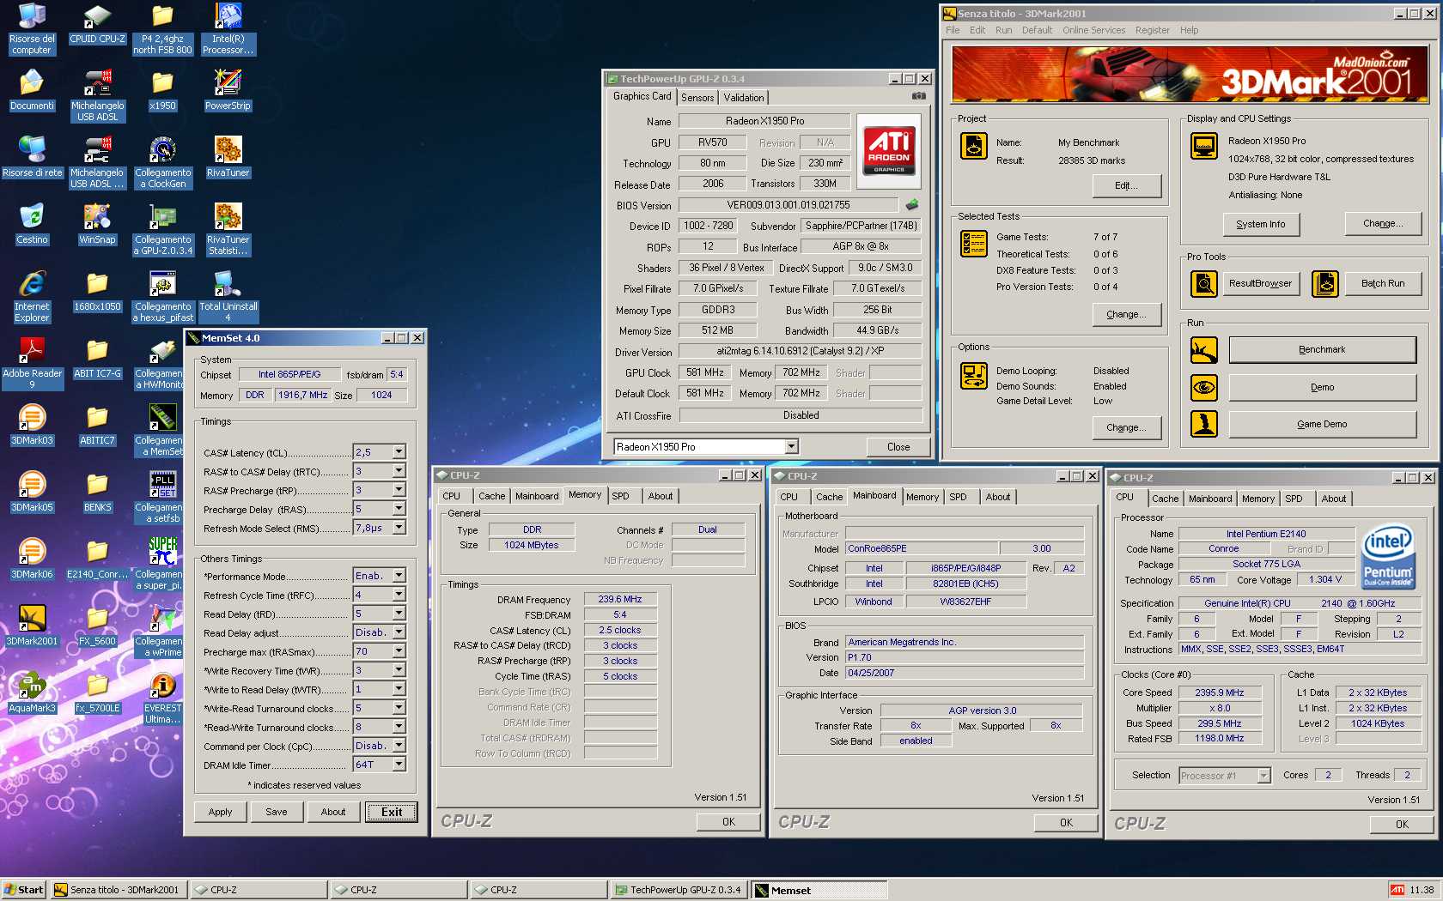1443x901 pixels.
Task: Open the CPUID CPU-Z desktop icon
Action: coord(97,24)
